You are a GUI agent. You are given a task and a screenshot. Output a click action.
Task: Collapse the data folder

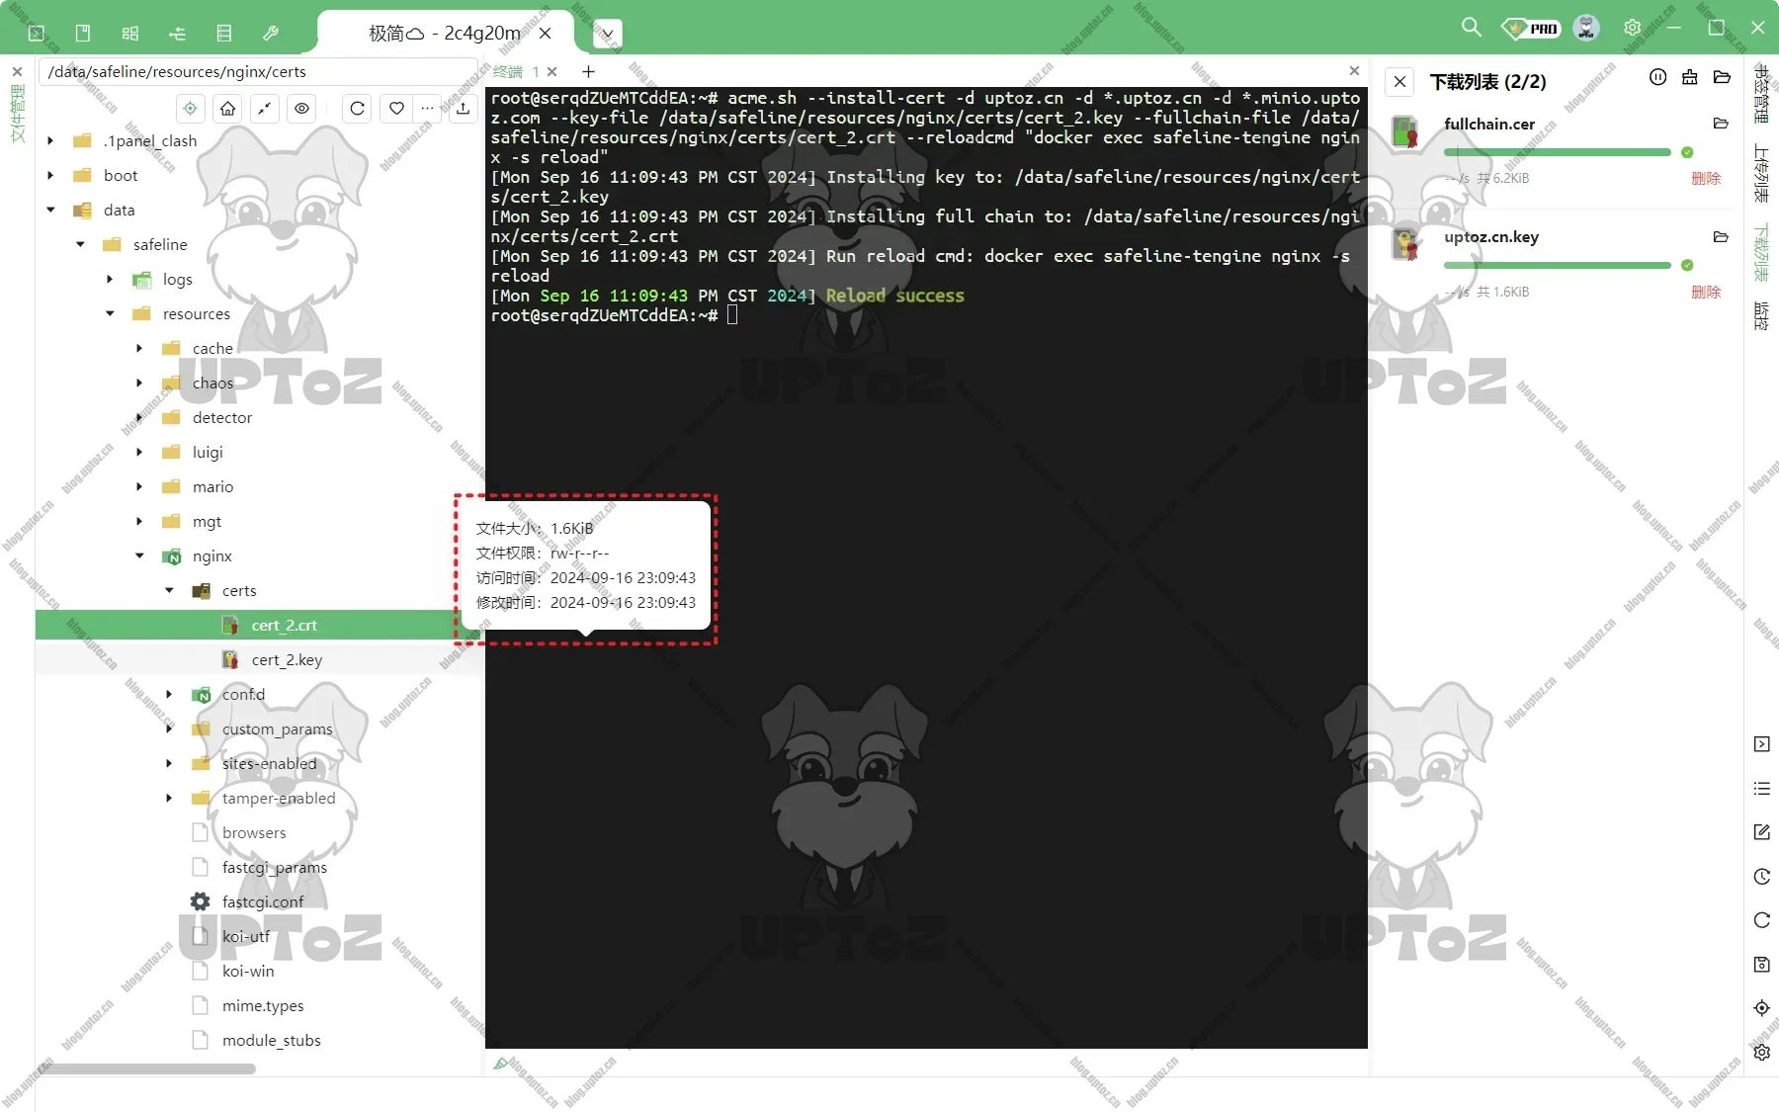click(50, 210)
